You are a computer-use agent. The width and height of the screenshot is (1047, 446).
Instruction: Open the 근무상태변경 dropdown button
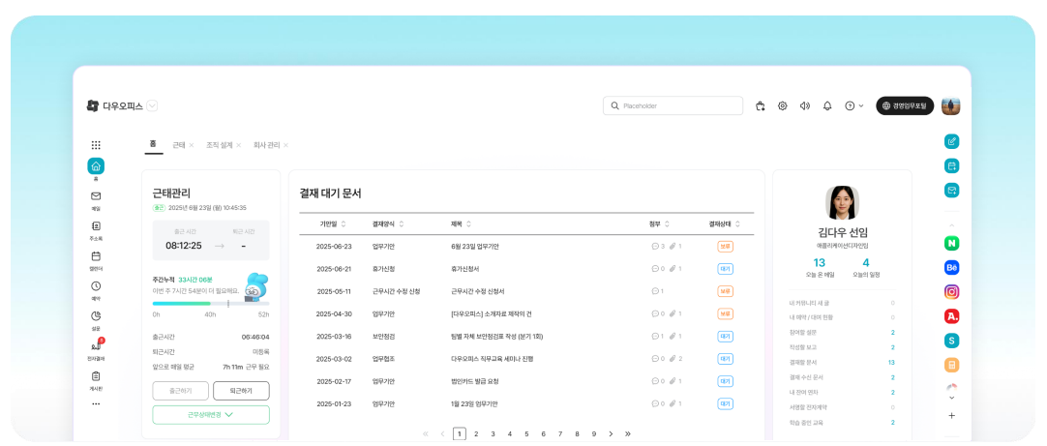point(211,415)
